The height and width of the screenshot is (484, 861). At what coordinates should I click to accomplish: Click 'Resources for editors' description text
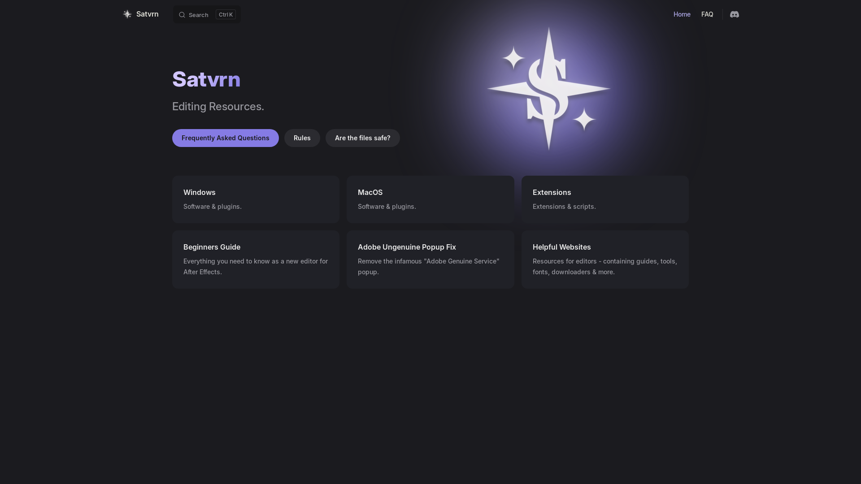pyautogui.click(x=605, y=267)
